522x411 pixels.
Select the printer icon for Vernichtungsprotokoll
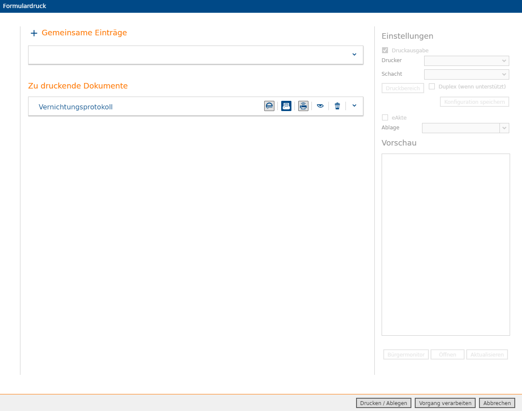coord(286,106)
